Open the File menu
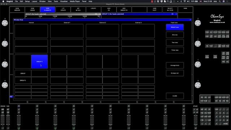Screen dimensions: 231x130 (16, 1)
